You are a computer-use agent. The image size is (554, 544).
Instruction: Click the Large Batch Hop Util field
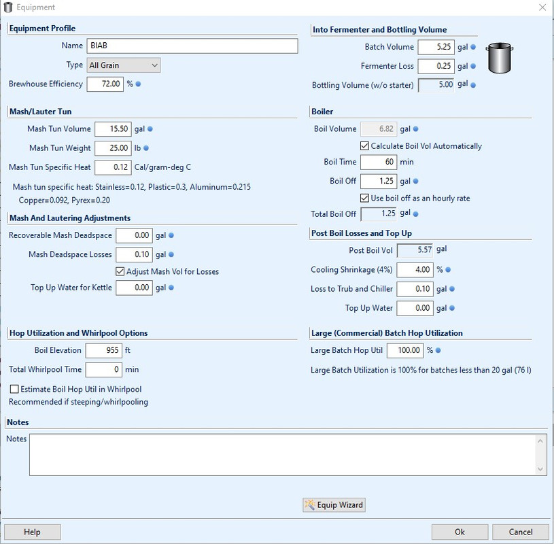tap(405, 350)
